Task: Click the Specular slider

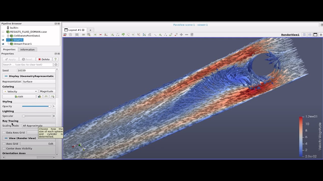Action: click(x=36, y=116)
